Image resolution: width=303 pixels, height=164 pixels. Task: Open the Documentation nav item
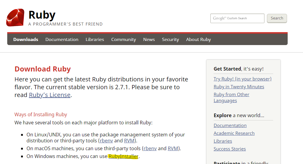(x=62, y=40)
